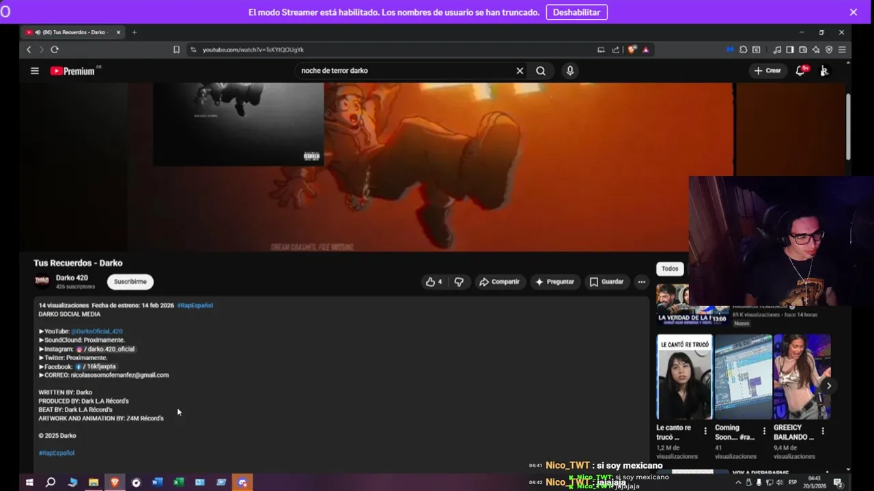Open the Brave Wallet icon
874x491 pixels.
[x=803, y=50]
